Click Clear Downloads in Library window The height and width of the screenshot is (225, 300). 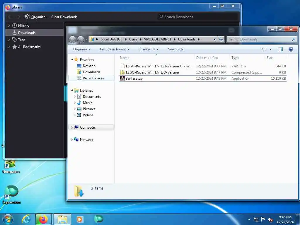pyautogui.click(x=64, y=17)
